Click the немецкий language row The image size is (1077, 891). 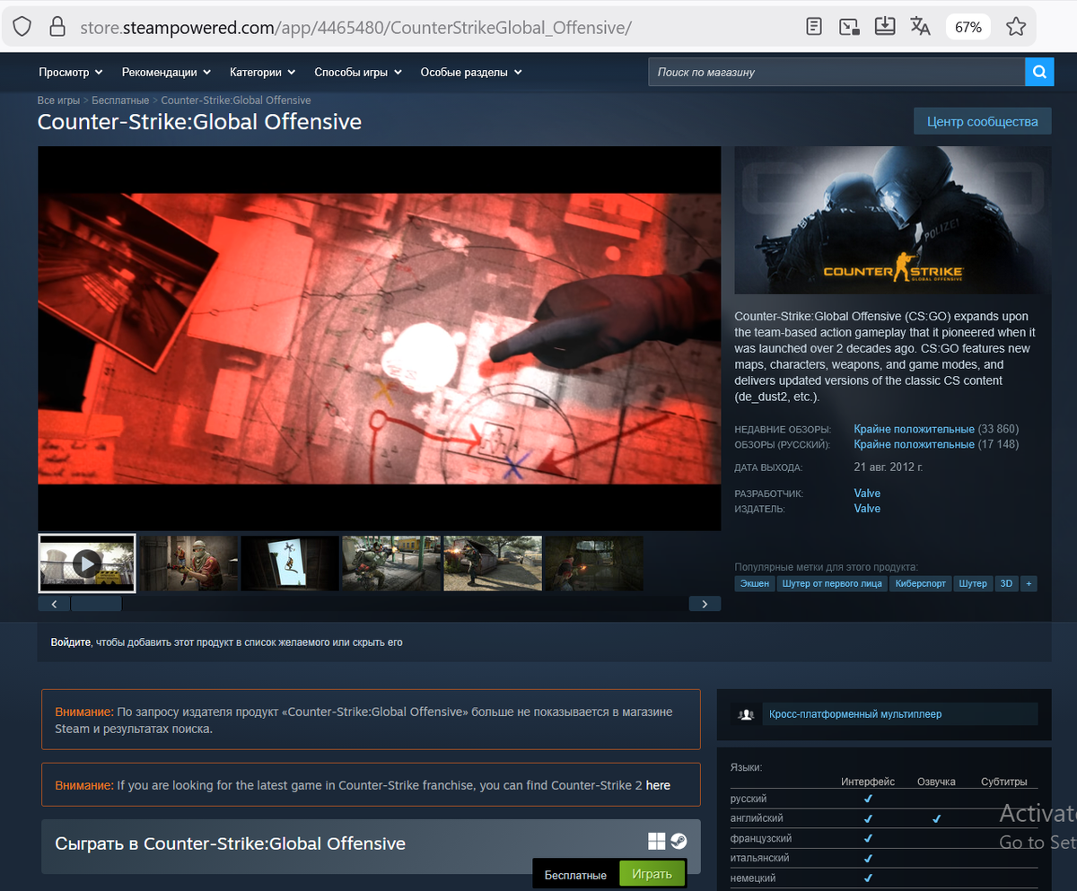click(x=884, y=878)
